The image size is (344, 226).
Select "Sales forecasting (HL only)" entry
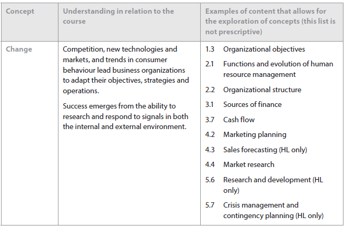(265, 150)
